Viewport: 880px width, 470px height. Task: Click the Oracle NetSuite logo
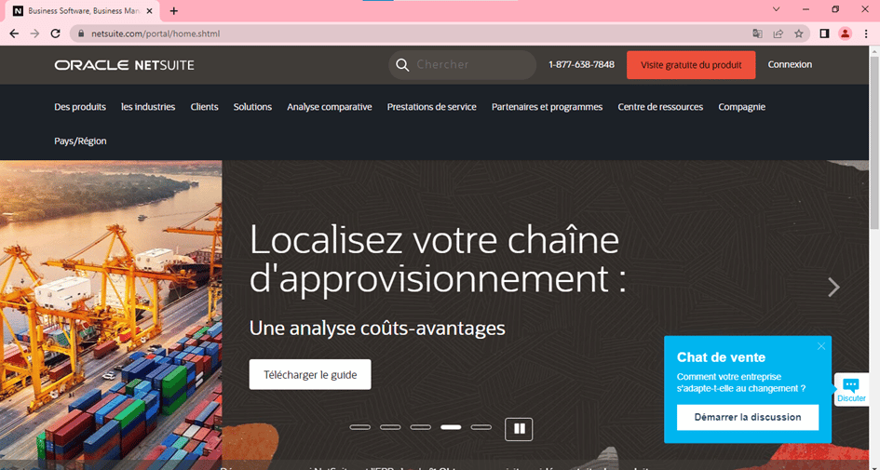pos(124,65)
